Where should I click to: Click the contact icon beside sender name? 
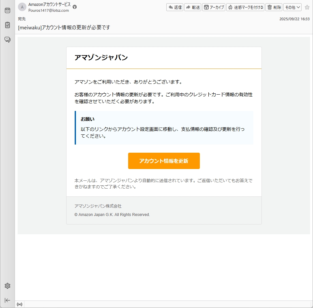75,7
